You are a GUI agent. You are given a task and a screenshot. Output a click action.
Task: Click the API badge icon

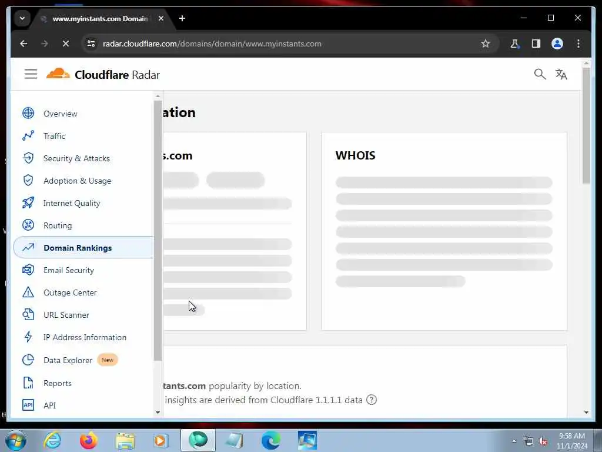pyautogui.click(x=28, y=405)
